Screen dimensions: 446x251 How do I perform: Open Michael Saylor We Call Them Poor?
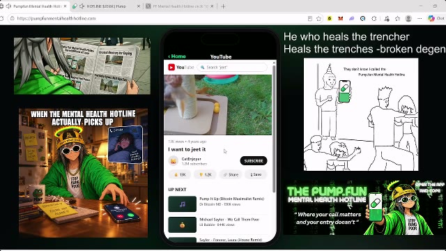coord(229,220)
